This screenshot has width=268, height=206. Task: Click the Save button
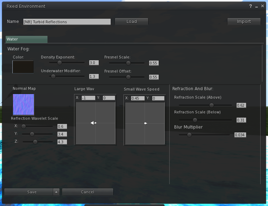coord(32,192)
